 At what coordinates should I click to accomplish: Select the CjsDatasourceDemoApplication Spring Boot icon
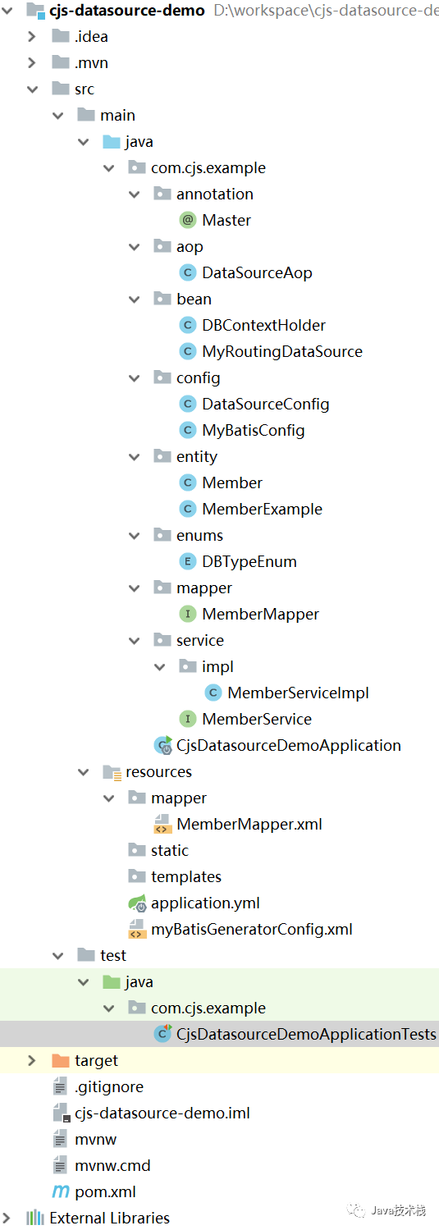(162, 745)
